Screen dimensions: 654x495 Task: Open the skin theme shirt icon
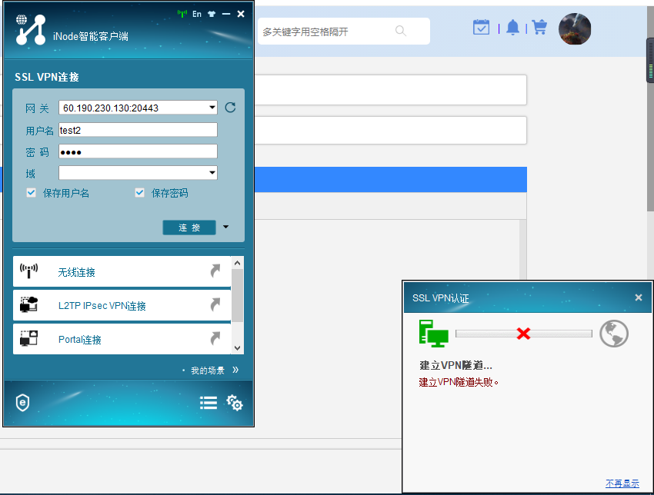point(212,14)
